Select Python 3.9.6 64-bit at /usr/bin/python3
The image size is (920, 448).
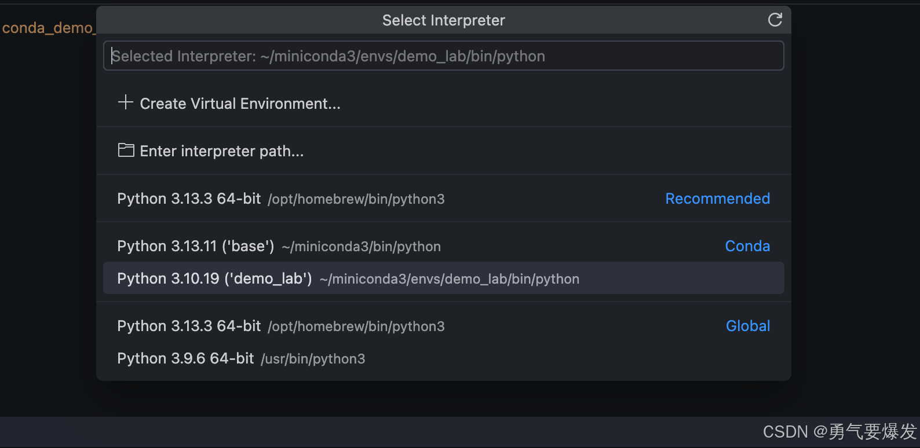pyautogui.click(x=443, y=358)
